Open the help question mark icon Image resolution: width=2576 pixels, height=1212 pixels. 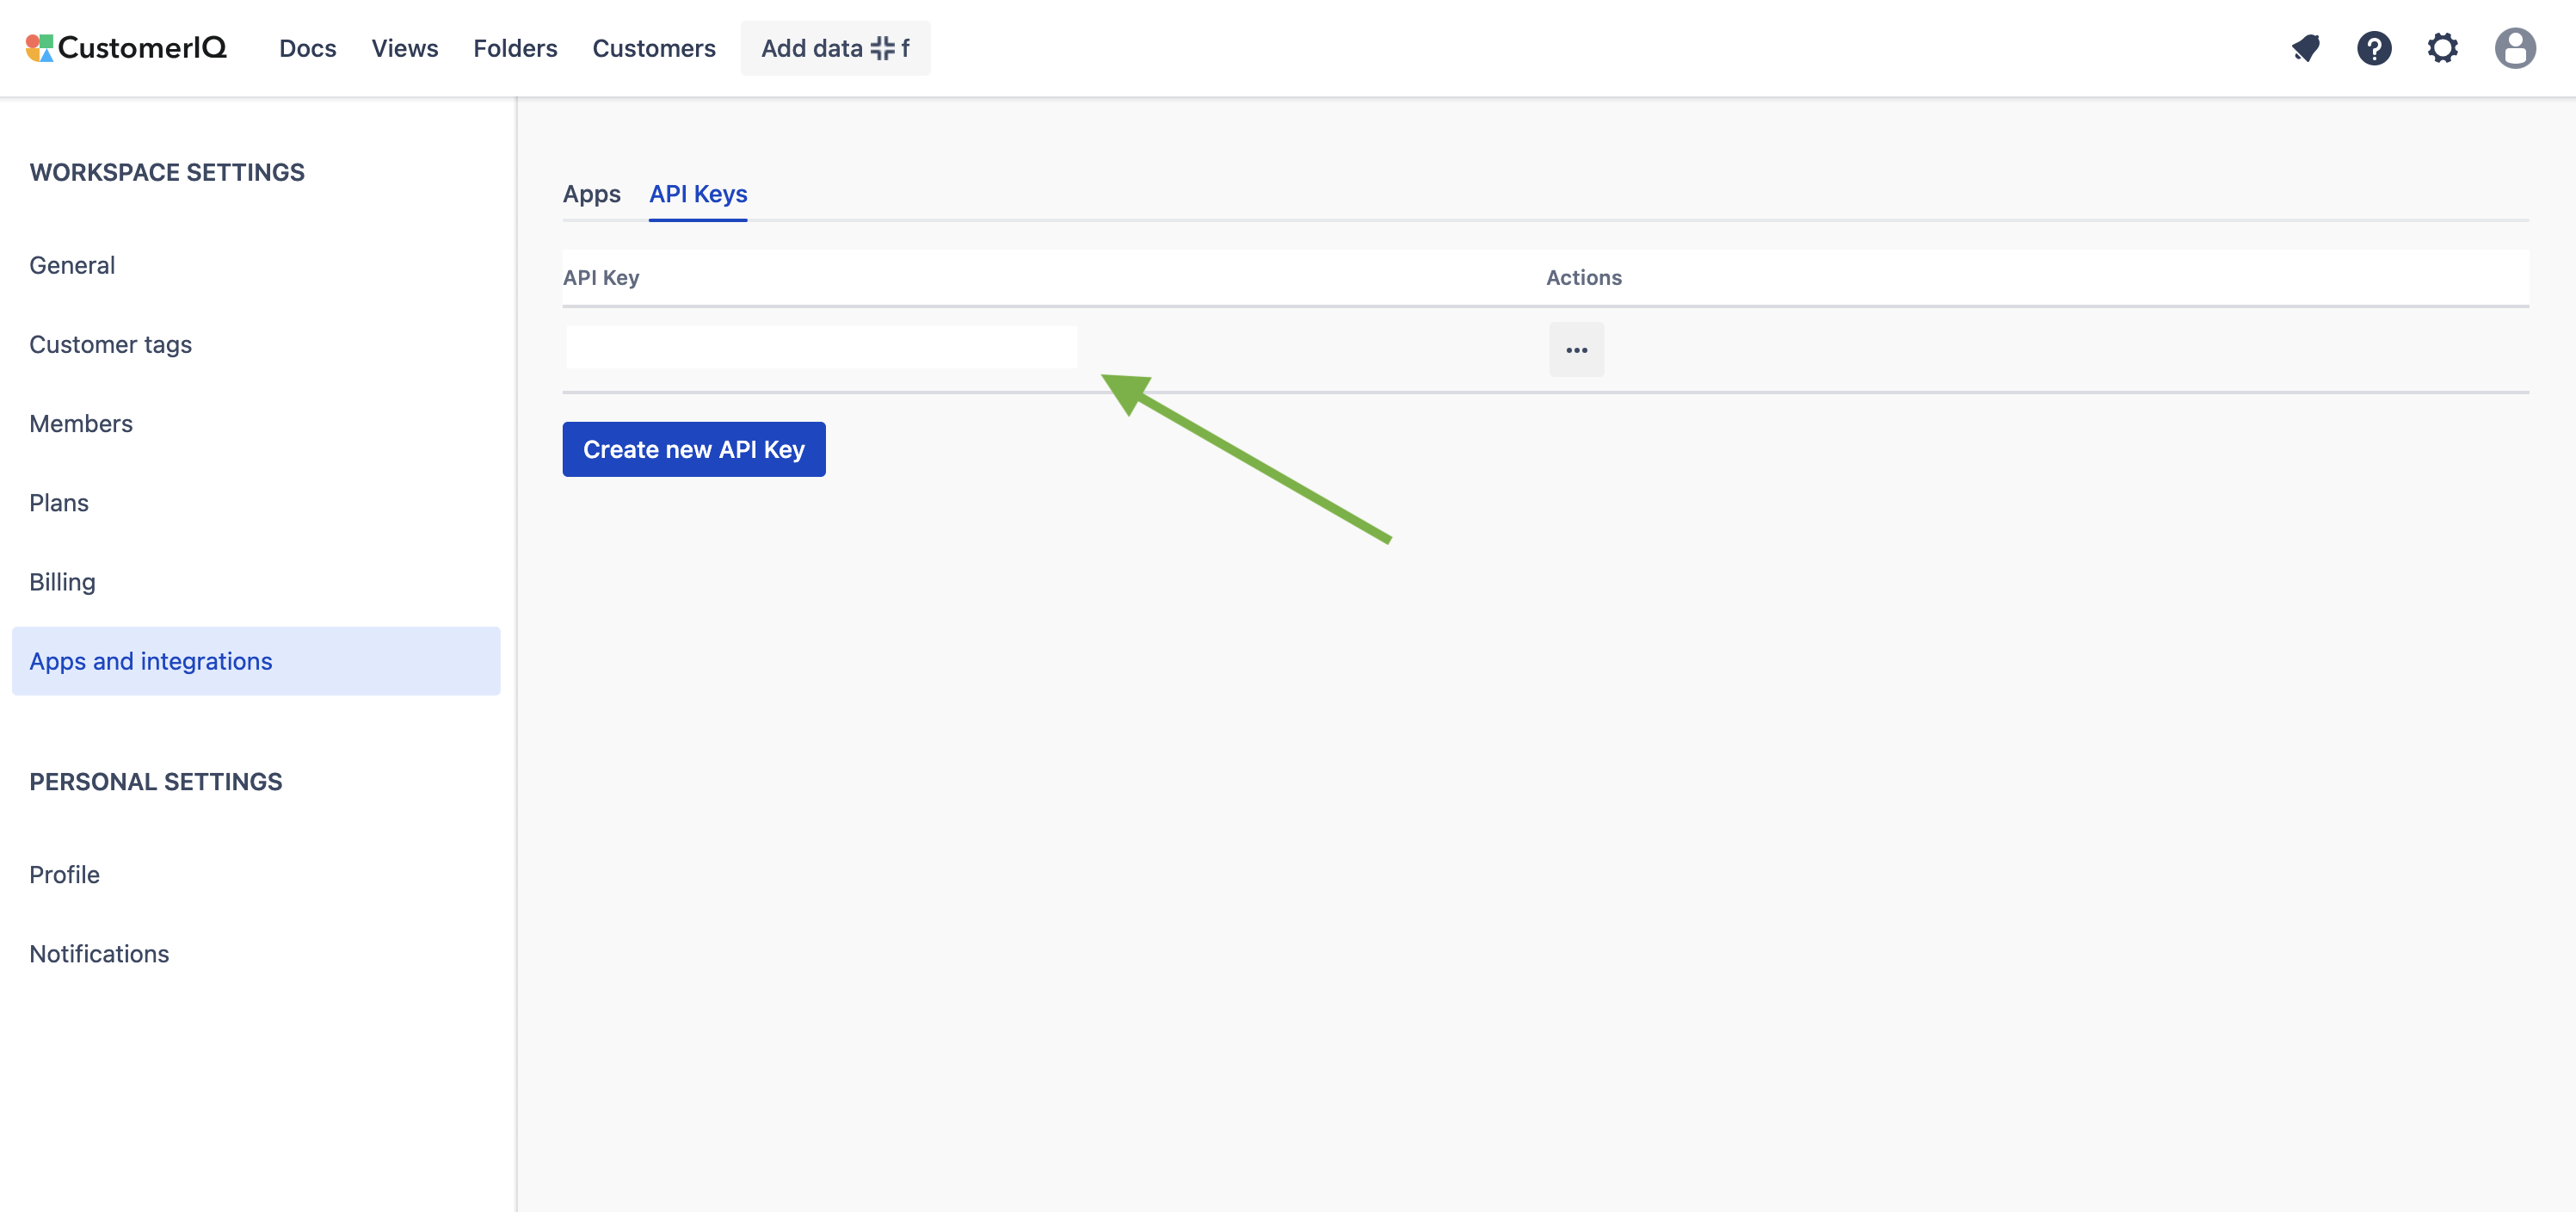(x=2374, y=48)
